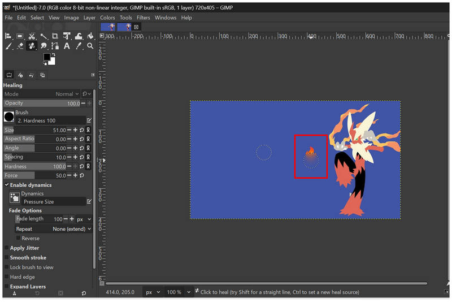Viewport: 452px width, 302px height.
Task: Open the Filters menu
Action: click(144, 18)
